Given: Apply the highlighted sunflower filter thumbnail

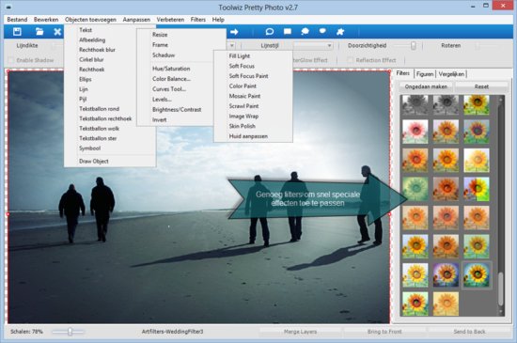Looking at the screenshot, I should tap(477, 274).
